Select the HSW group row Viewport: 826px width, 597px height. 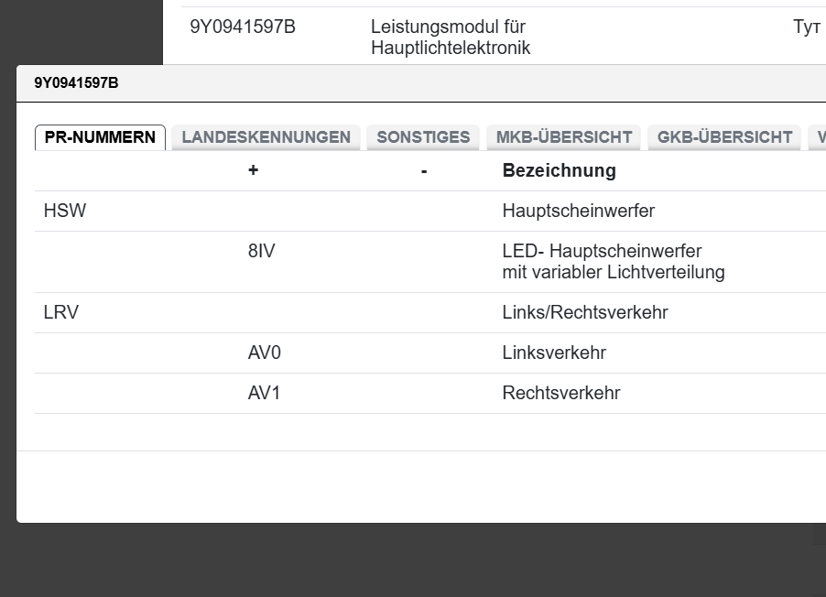[65, 212]
